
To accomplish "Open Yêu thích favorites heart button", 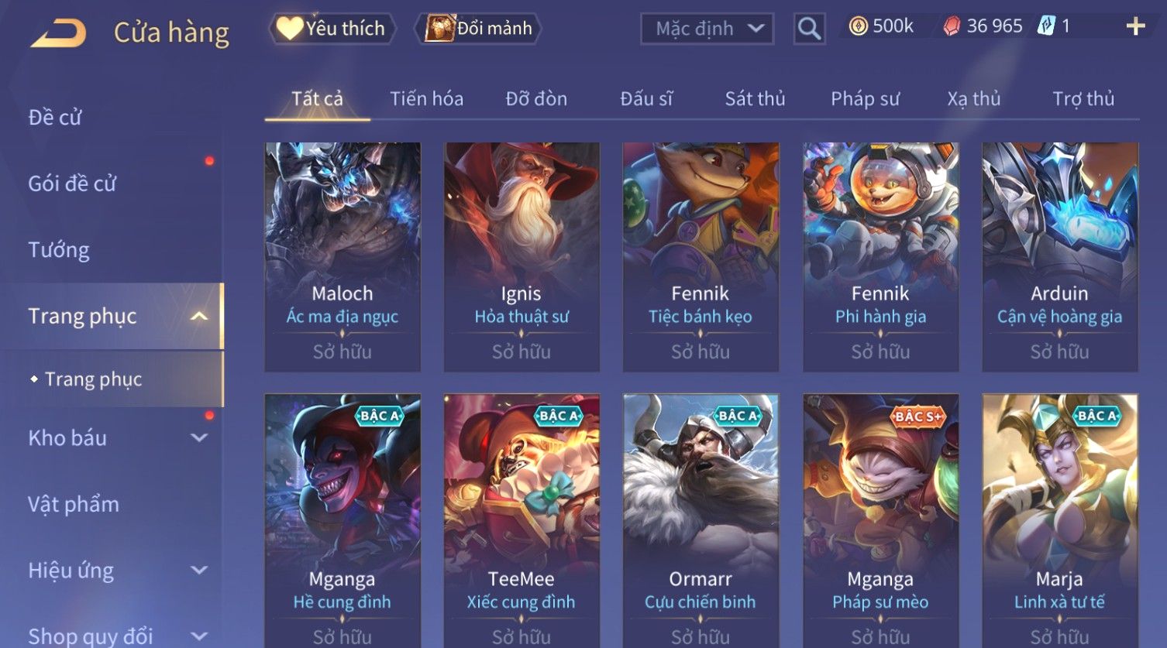I will 332,29.
